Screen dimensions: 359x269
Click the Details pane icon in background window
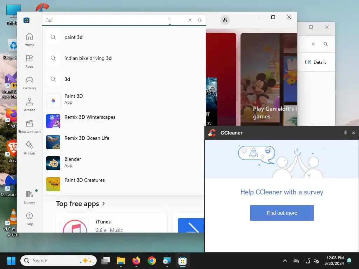[308, 62]
